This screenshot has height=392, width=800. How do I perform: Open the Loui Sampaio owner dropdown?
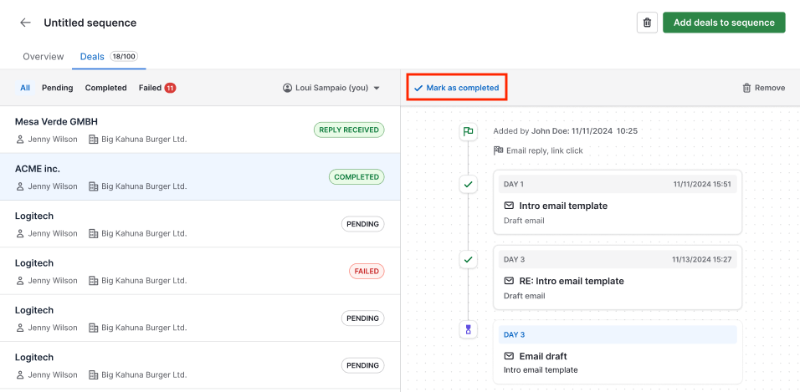tap(331, 88)
